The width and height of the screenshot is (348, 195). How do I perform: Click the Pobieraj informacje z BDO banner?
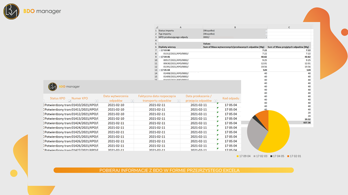[174, 170]
